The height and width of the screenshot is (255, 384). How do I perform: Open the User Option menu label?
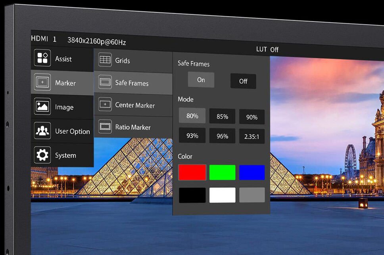pyautogui.click(x=73, y=131)
